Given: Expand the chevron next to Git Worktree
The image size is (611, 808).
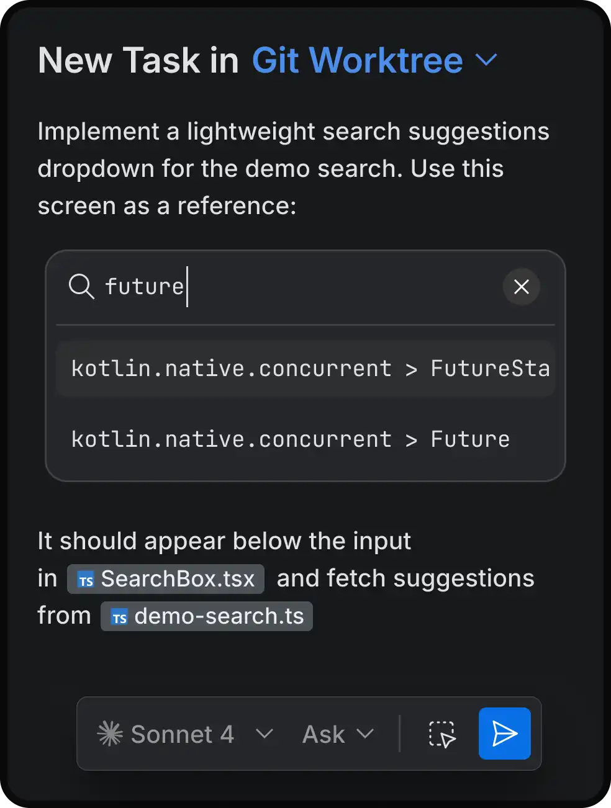Looking at the screenshot, I should (486, 60).
